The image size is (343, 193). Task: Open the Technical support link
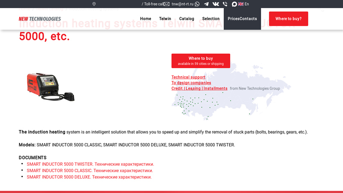pyautogui.click(x=188, y=77)
